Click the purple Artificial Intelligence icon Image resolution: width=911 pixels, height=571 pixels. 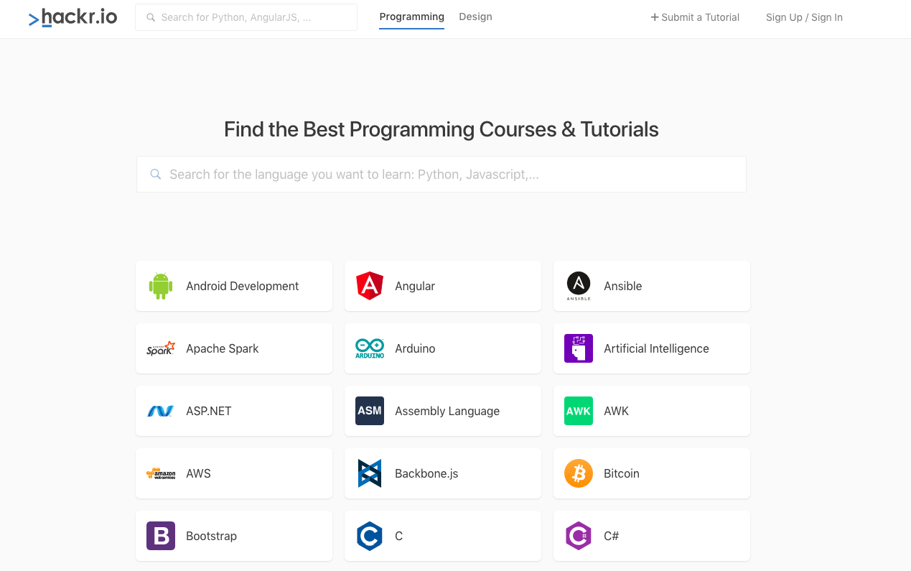579,348
